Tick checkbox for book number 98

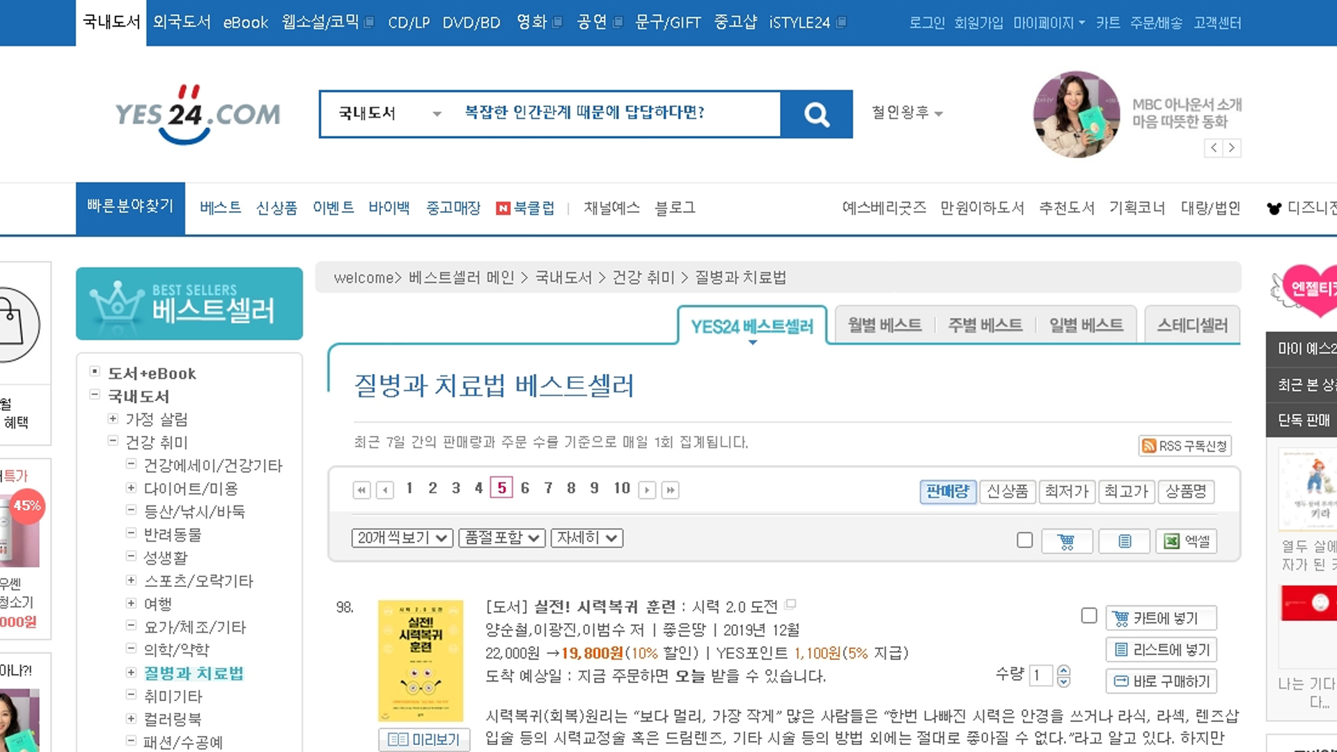(x=1089, y=616)
